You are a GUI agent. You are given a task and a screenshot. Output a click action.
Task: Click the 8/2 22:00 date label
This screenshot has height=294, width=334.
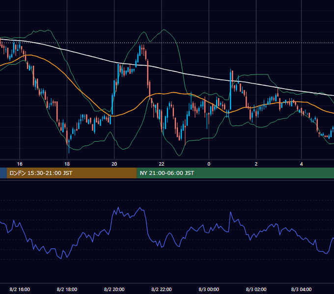162,289
